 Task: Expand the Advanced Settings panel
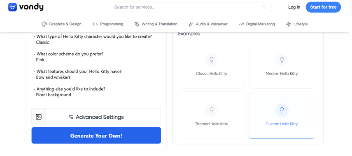pyautogui.click(x=103, y=117)
